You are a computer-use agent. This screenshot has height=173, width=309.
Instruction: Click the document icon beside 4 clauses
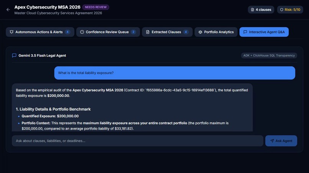point(252,10)
